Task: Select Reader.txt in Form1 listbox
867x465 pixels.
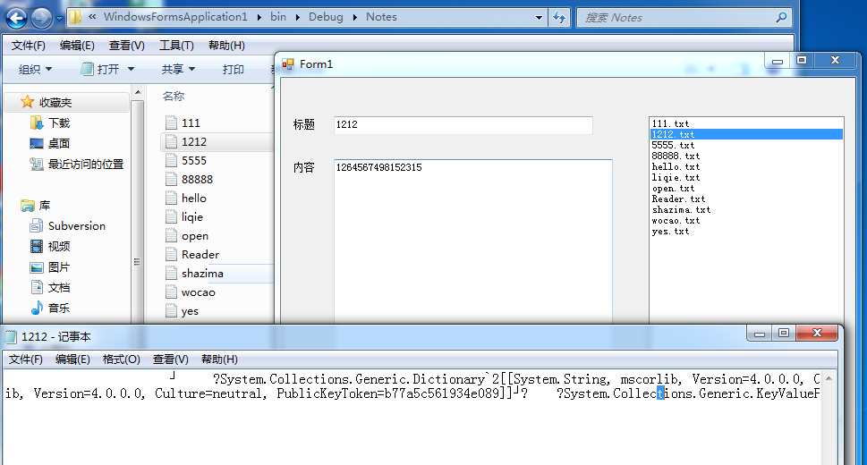Action: click(746, 199)
